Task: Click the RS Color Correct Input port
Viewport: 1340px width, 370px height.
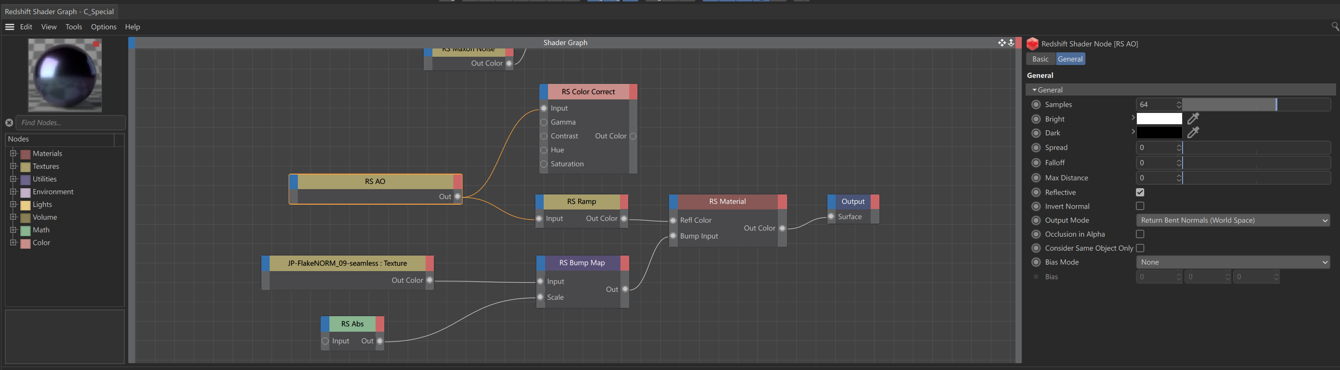Action: coord(544,108)
